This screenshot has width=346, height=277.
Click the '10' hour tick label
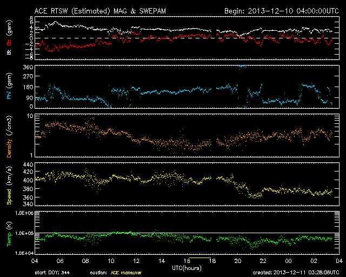click(x=111, y=261)
